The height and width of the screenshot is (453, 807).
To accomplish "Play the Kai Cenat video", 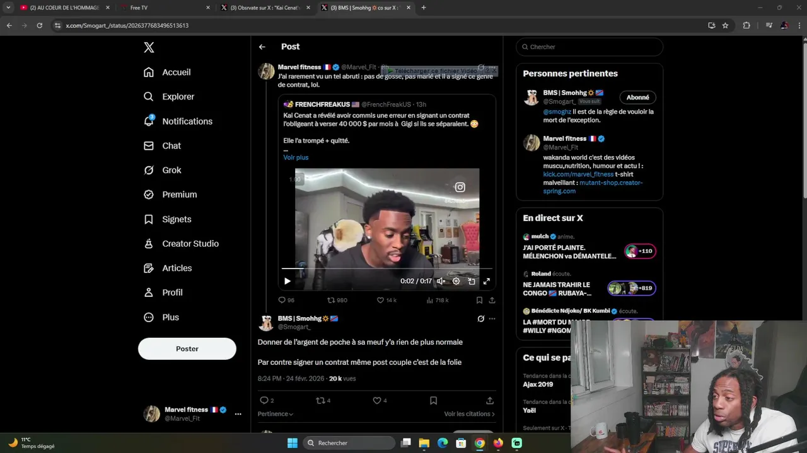I will click(287, 281).
